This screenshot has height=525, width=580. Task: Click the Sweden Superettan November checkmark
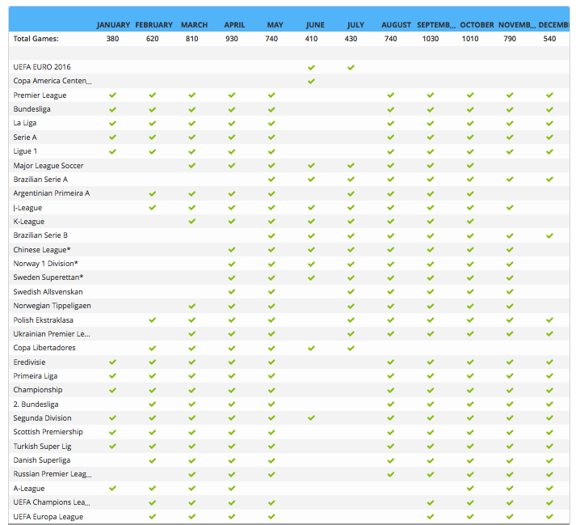(x=510, y=278)
